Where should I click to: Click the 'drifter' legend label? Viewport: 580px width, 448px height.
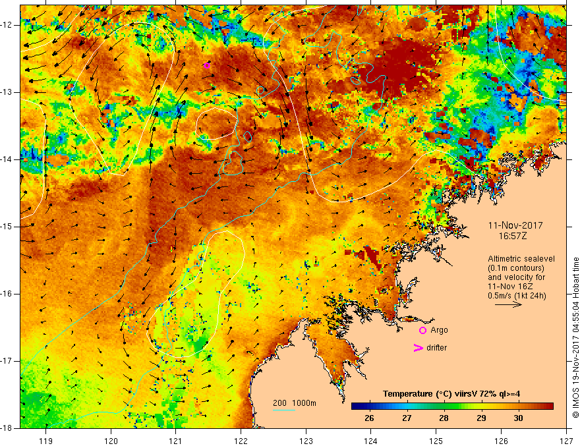click(436, 348)
